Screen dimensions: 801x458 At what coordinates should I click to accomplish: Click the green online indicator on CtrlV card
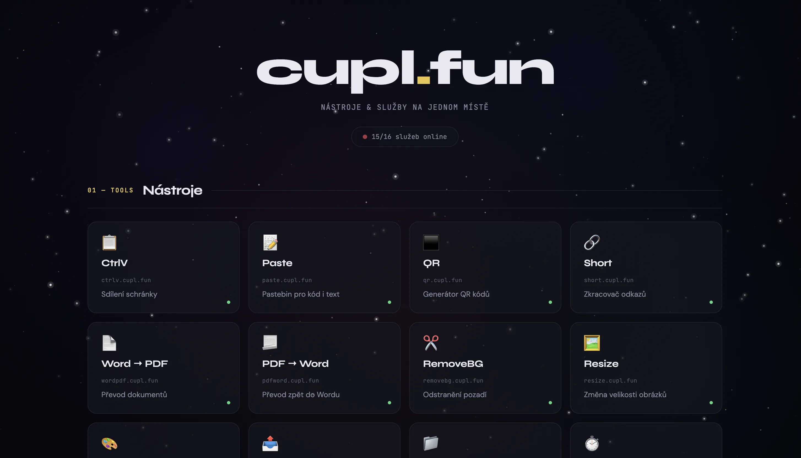coord(229,302)
